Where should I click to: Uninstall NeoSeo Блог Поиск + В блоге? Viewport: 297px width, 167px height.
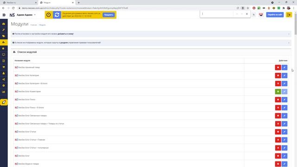pos(278,108)
